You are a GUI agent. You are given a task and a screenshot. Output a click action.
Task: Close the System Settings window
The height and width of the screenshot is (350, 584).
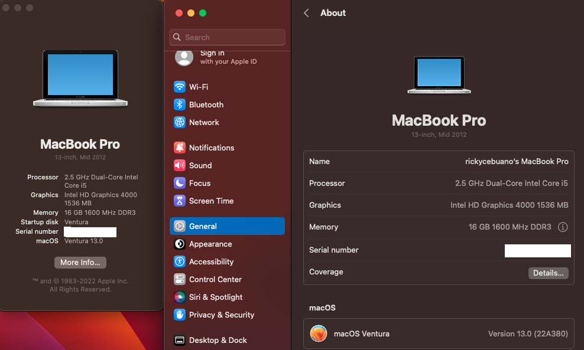coord(179,13)
